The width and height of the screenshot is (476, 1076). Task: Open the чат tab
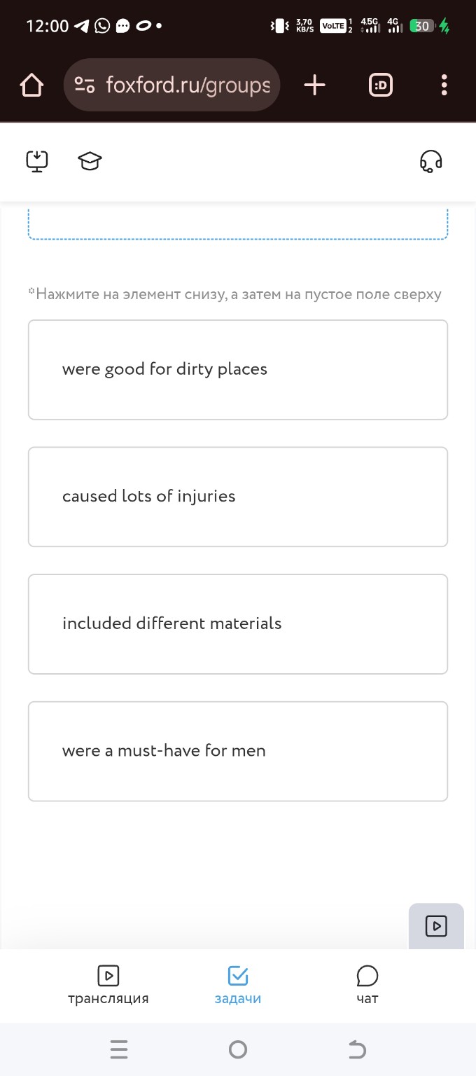pyautogui.click(x=367, y=984)
